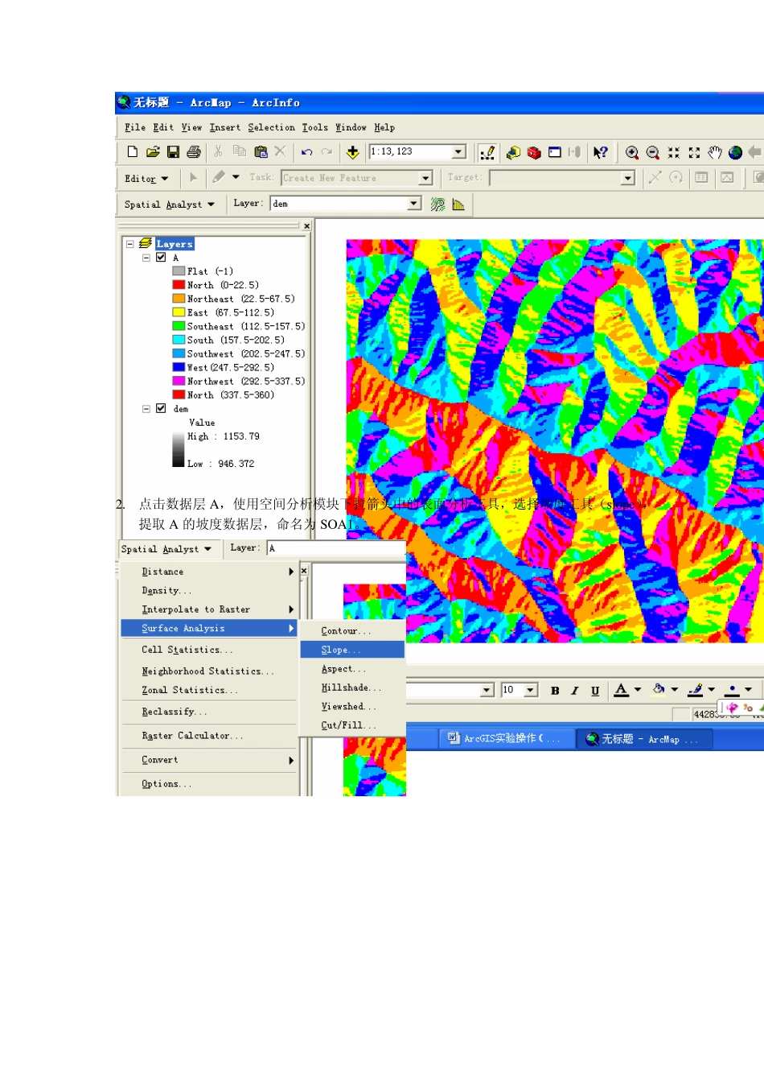Click the font color A button

click(621, 691)
